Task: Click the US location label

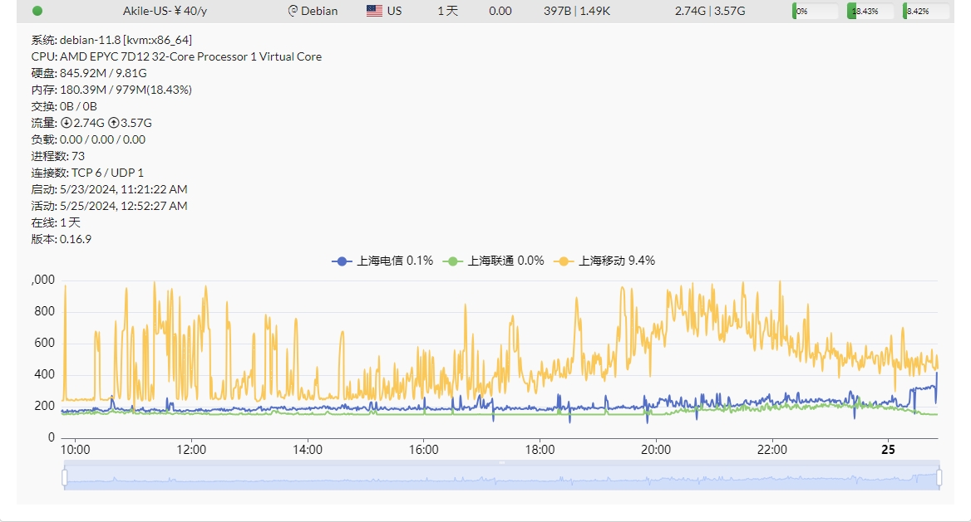Action: (394, 11)
